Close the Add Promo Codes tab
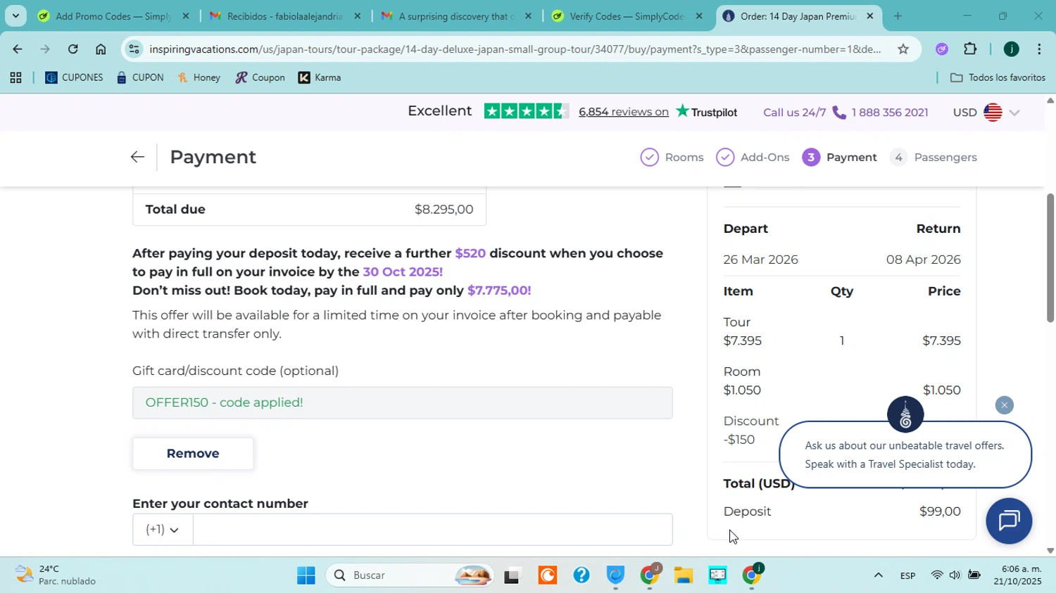 coord(186,15)
